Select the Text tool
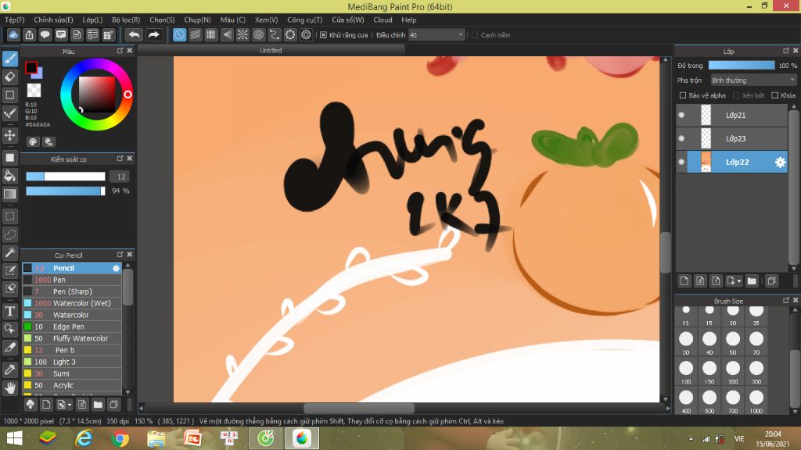This screenshot has width=801, height=450. point(9,311)
